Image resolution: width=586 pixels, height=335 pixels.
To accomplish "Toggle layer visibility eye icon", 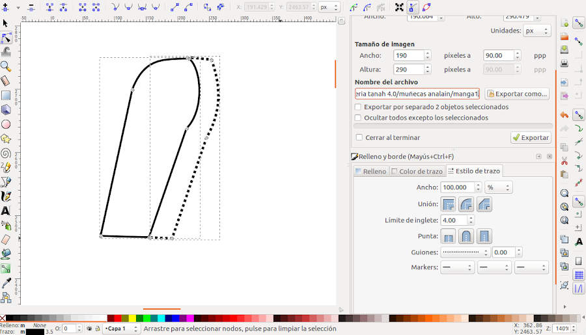I will (89, 328).
